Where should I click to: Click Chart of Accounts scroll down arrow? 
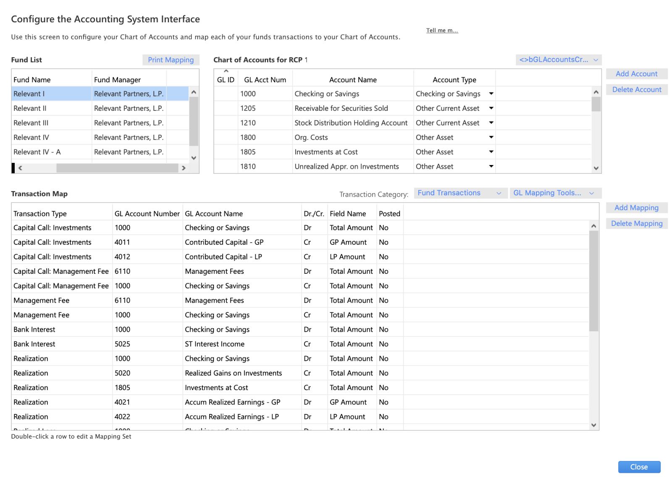[x=596, y=168]
